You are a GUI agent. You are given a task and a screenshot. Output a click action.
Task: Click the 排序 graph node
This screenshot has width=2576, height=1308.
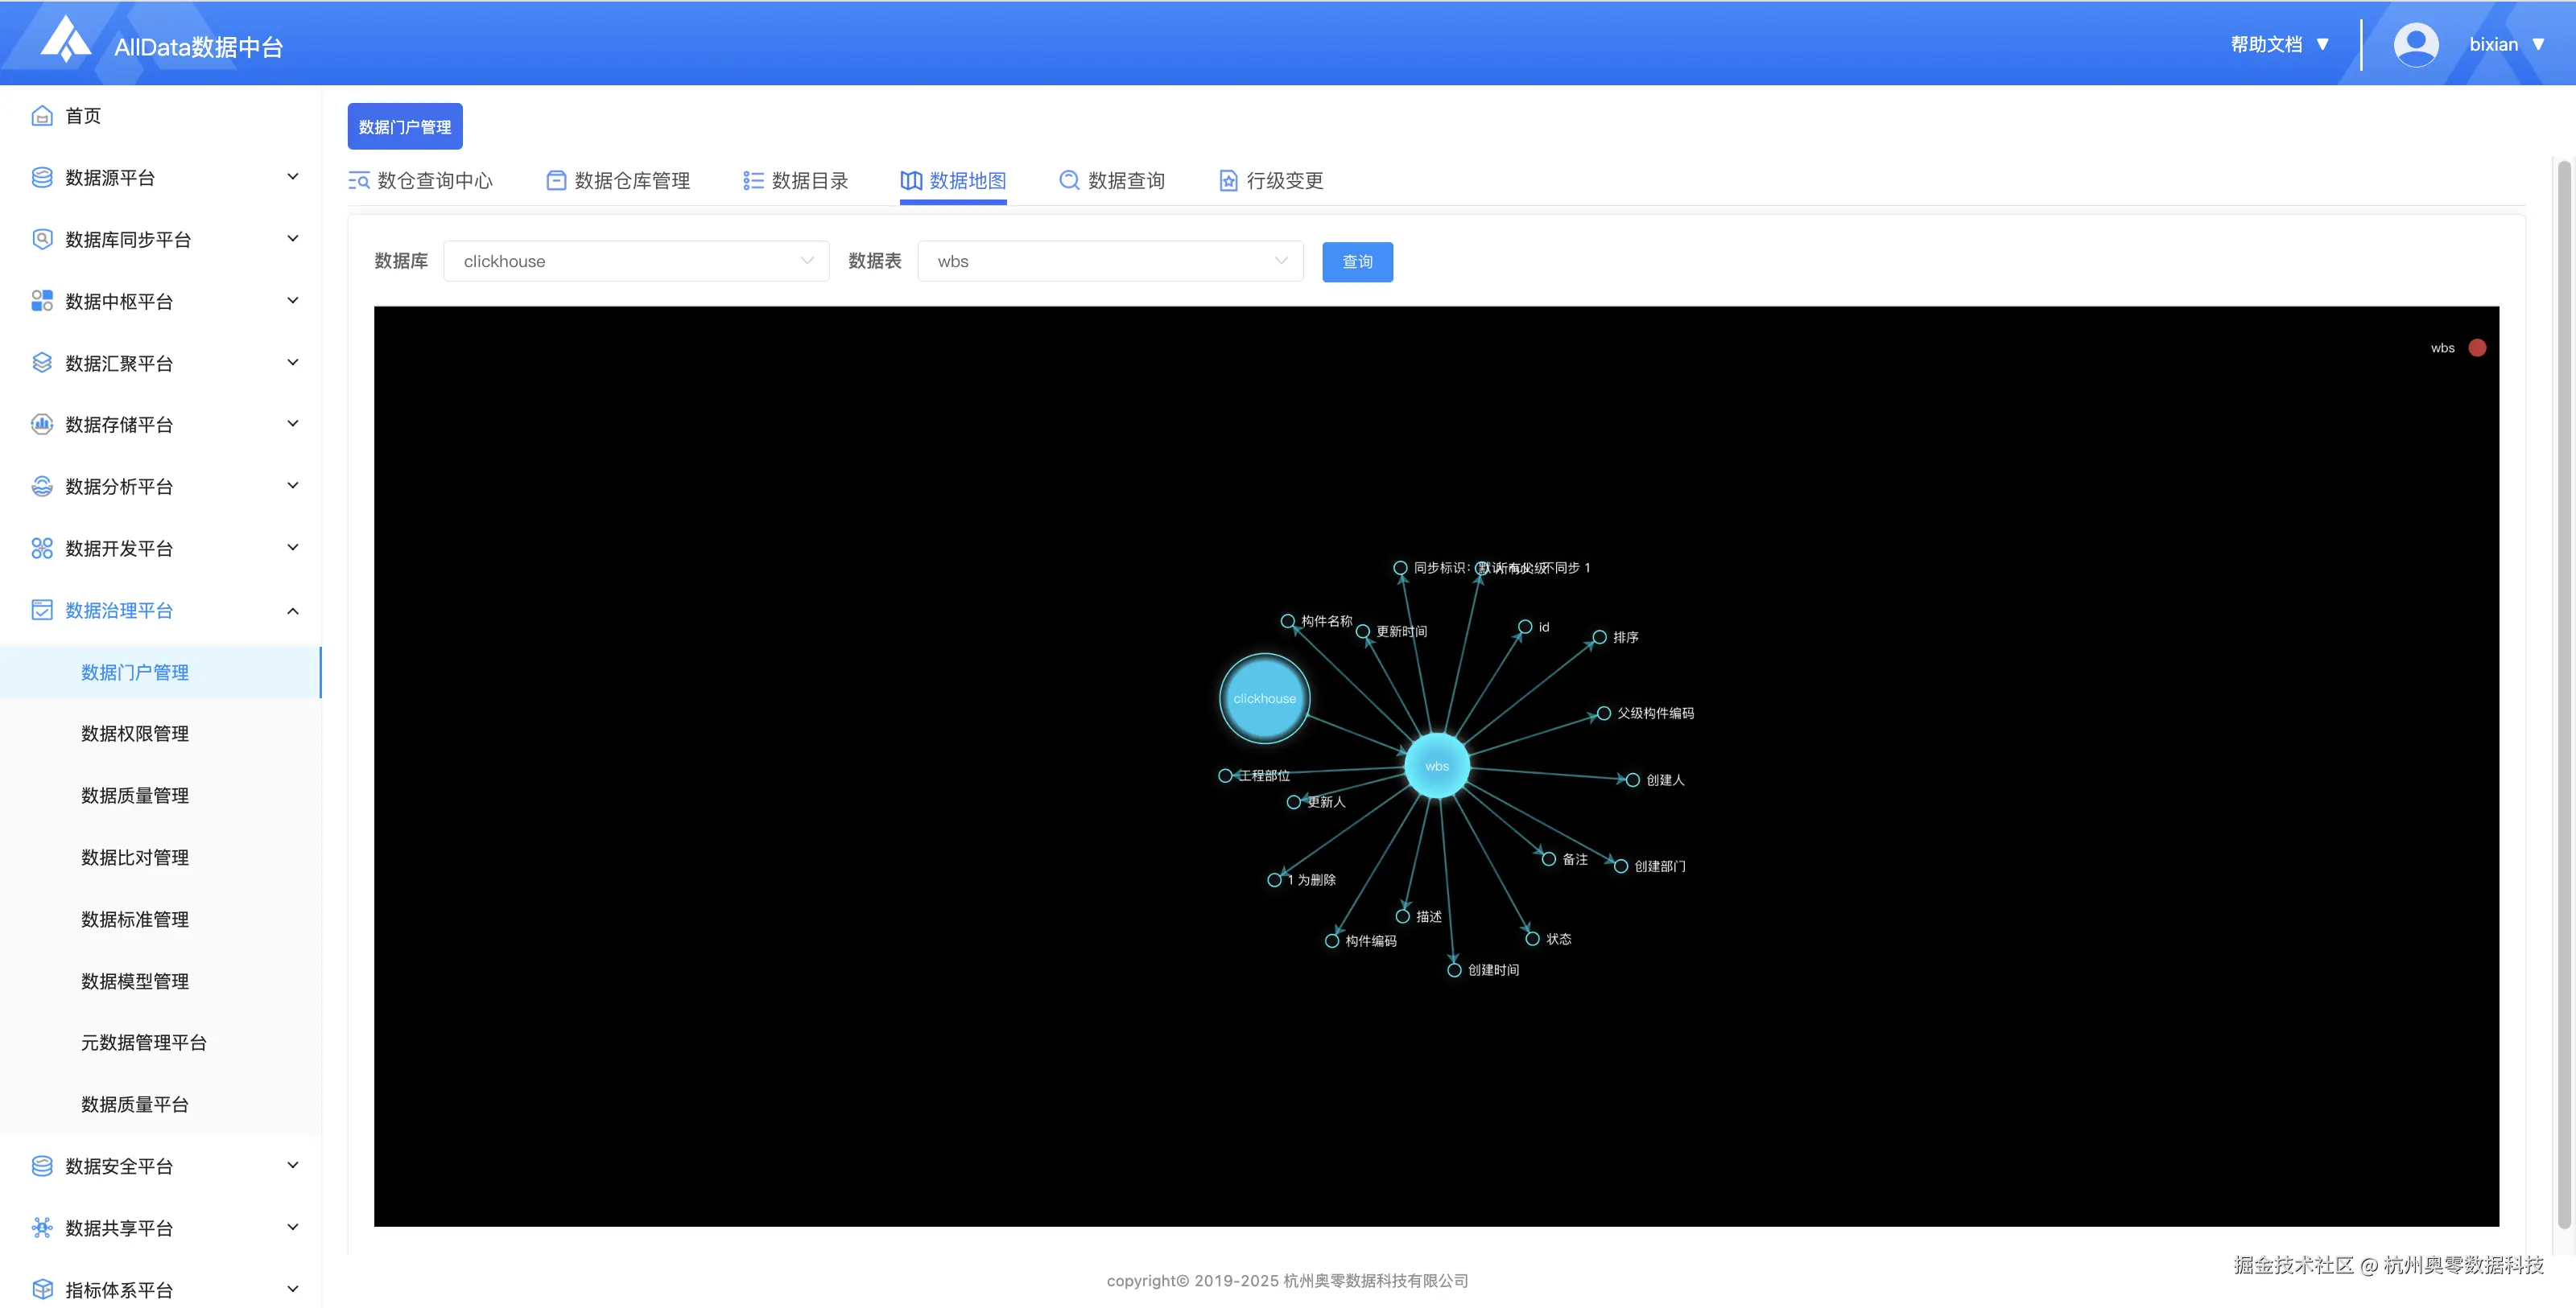point(1600,638)
